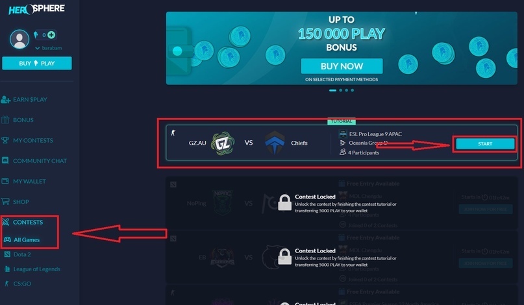Select Dota 2 game filter
524x305 pixels.
click(22, 254)
